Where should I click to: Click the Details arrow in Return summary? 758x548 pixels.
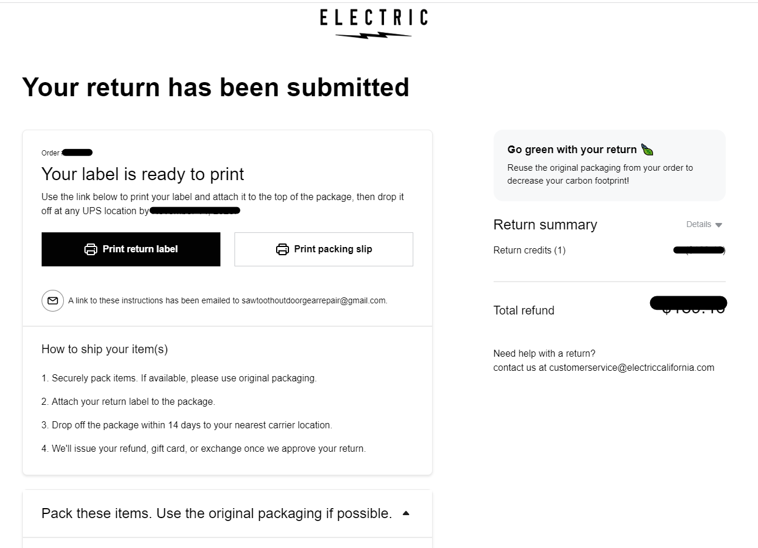[719, 225]
